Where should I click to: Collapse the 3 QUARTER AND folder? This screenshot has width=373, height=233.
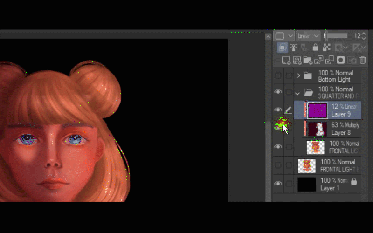[297, 94]
